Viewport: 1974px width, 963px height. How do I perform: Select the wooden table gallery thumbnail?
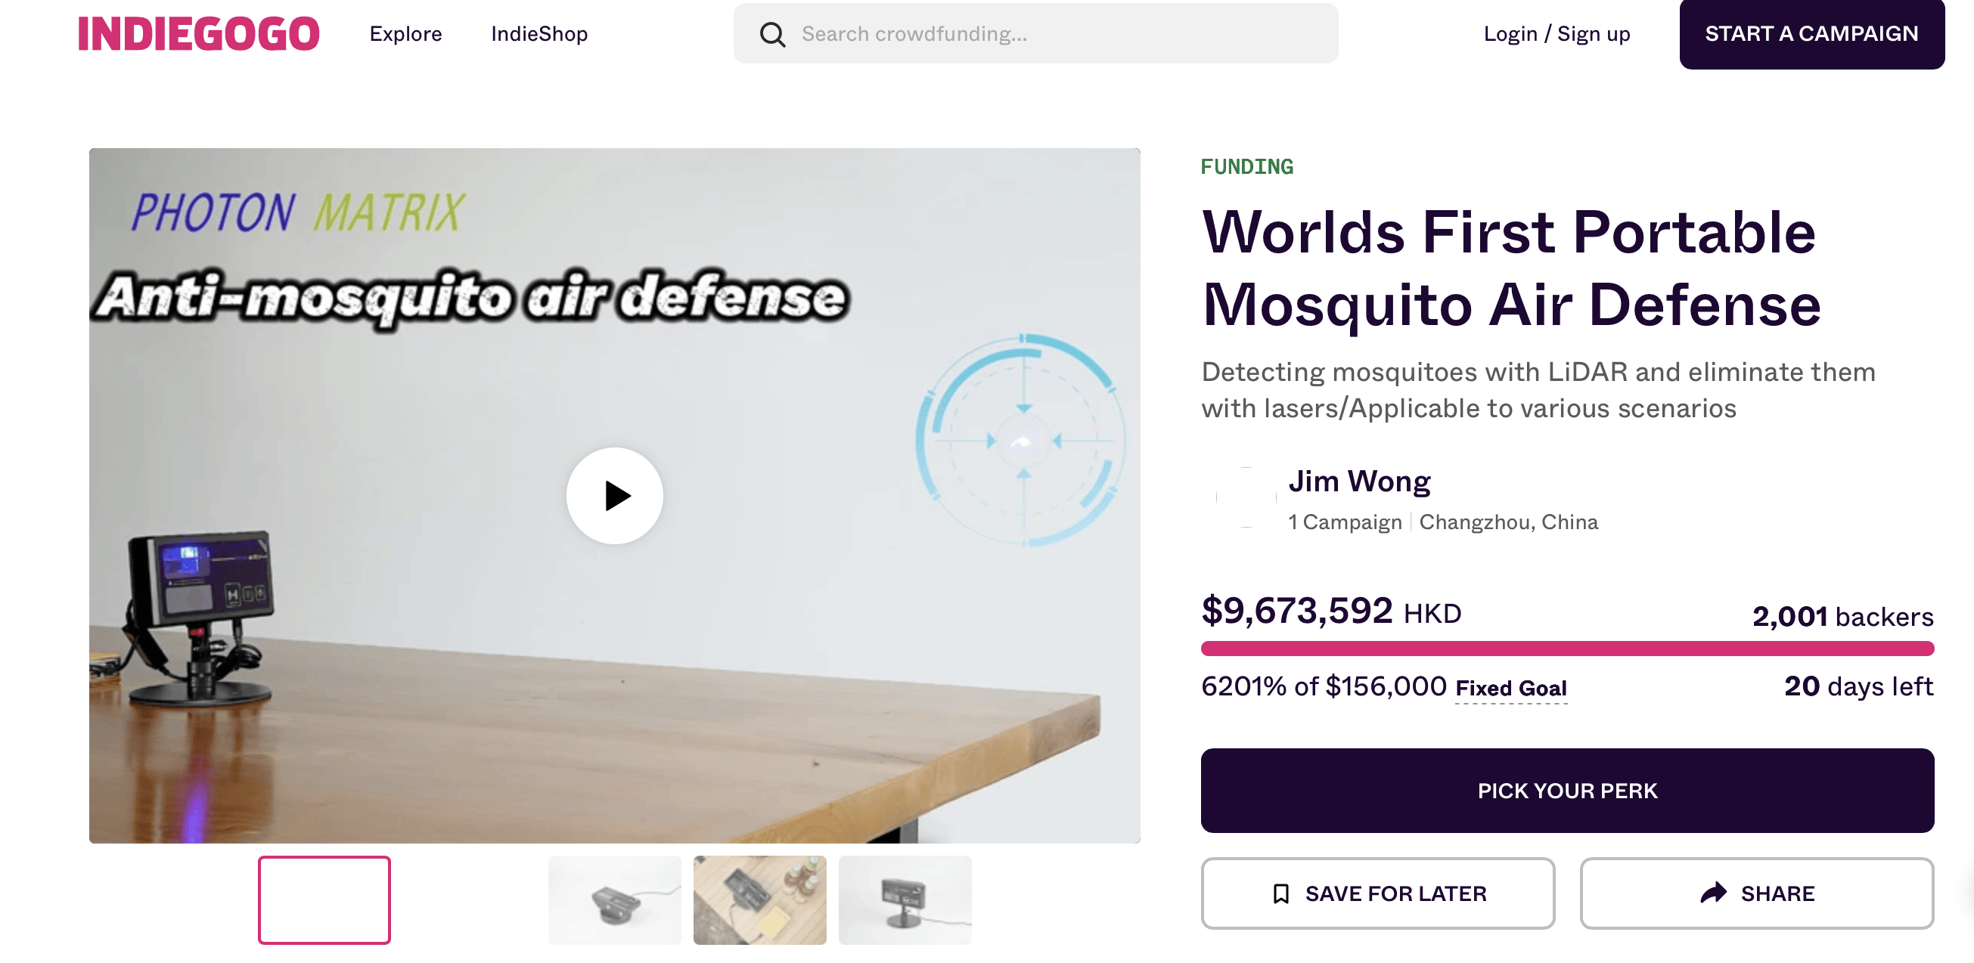point(759,900)
